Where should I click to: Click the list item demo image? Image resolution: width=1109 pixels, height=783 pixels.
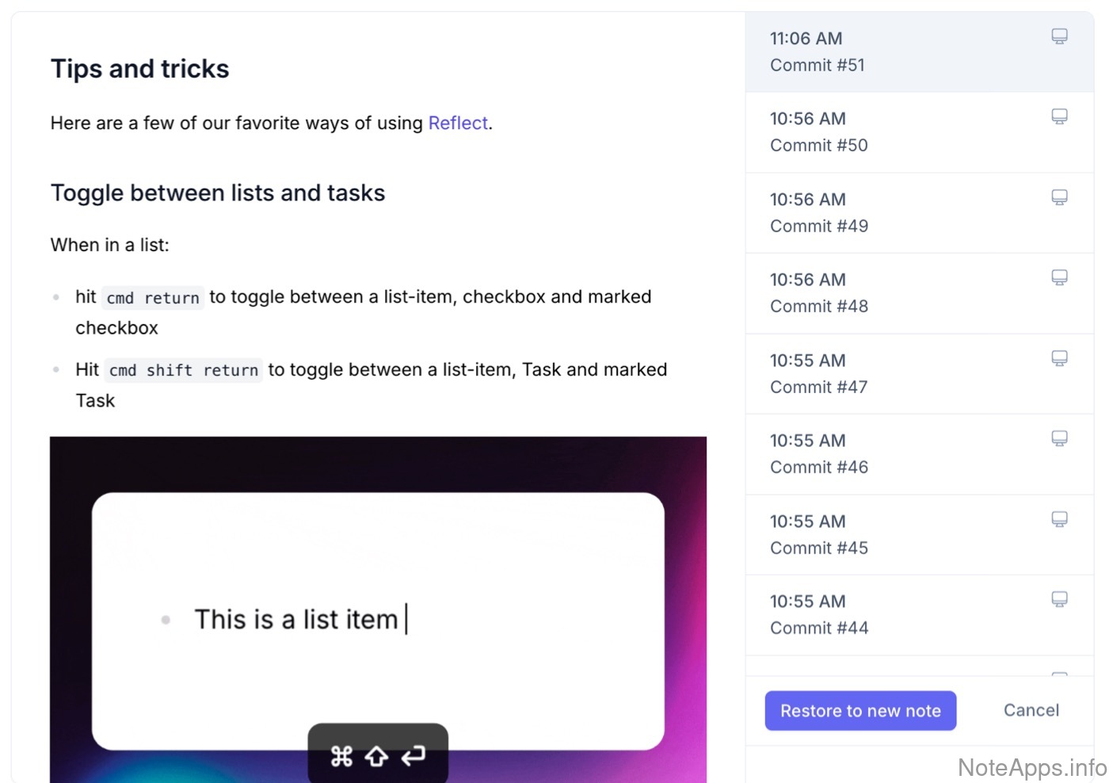tap(378, 609)
